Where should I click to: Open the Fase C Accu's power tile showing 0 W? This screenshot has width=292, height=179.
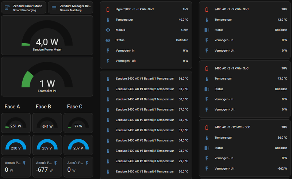[78, 167]
